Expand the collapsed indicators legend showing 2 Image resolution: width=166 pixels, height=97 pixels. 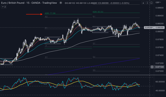point(4,7)
